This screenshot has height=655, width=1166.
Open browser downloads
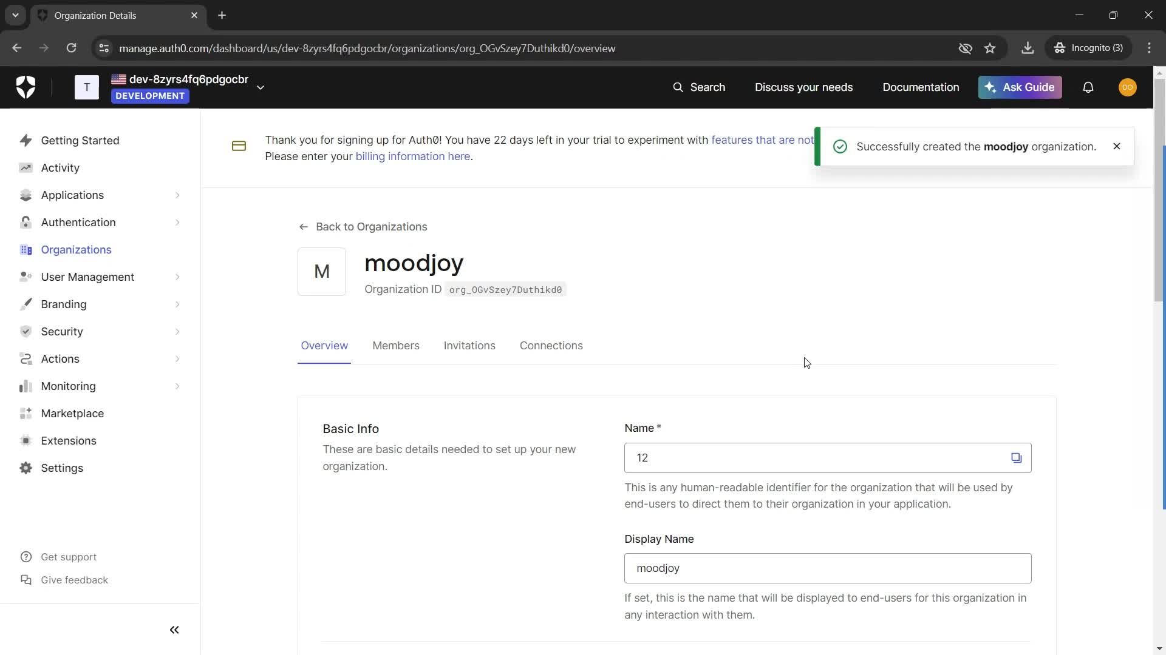(1027, 48)
